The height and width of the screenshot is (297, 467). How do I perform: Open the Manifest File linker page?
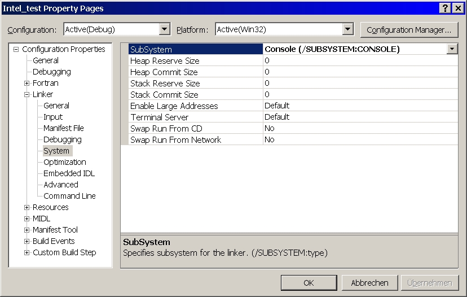click(x=63, y=128)
